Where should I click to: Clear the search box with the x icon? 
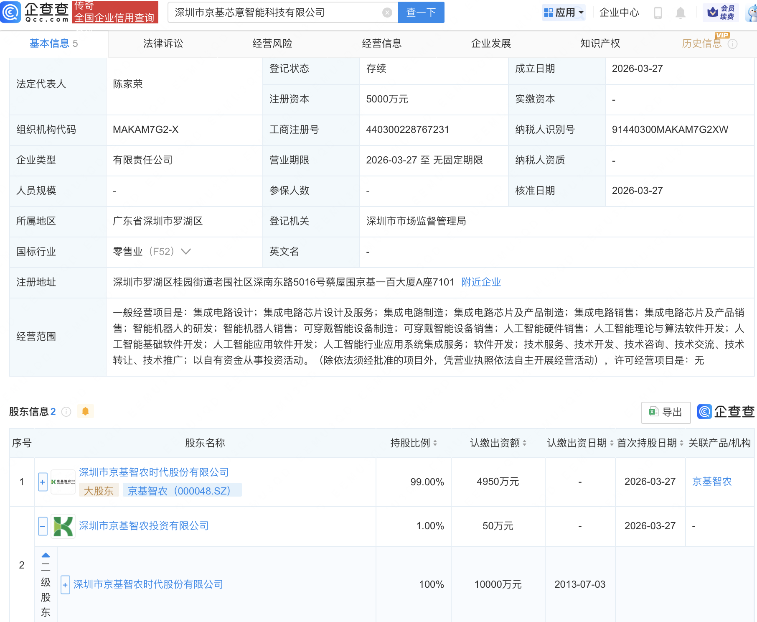(x=388, y=12)
